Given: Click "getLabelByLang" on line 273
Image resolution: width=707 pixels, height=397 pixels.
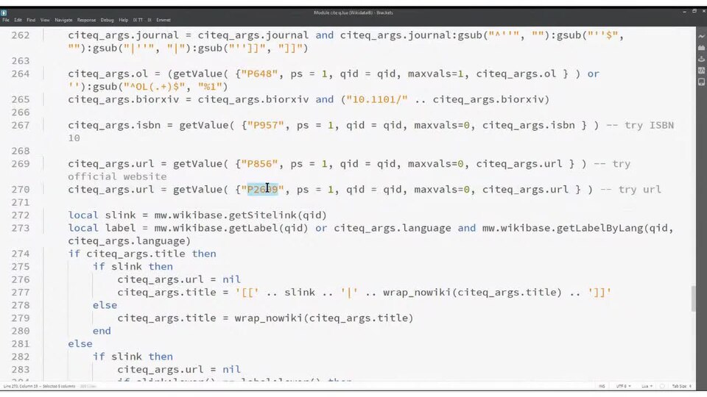Looking at the screenshot, I should (x=599, y=228).
